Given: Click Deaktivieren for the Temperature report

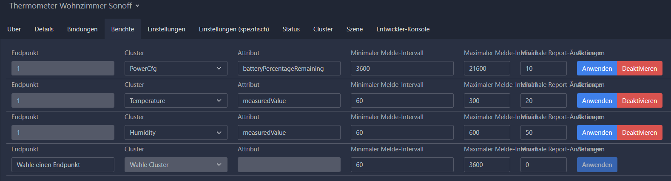Looking at the screenshot, I should (639, 100).
